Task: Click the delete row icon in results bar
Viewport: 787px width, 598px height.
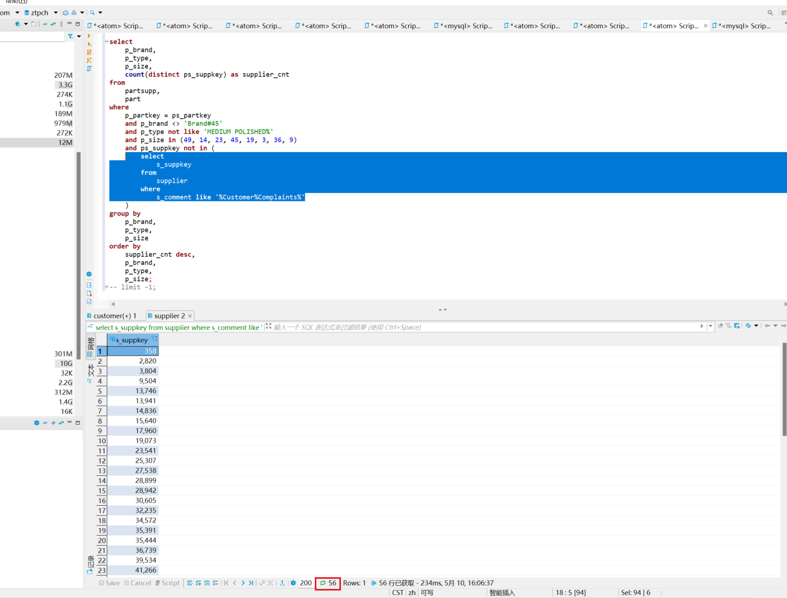Action: (x=215, y=583)
